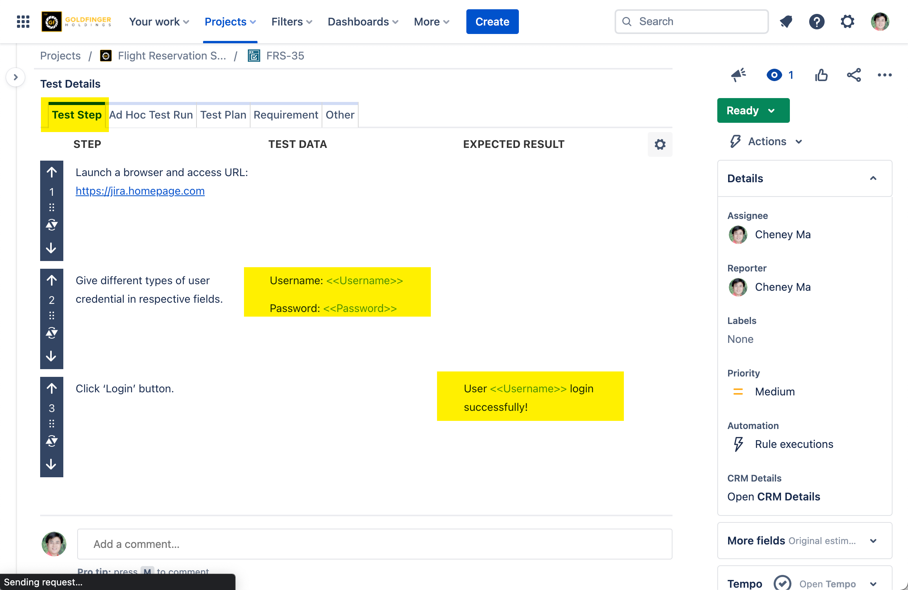Click the Create button
Image resolution: width=908 pixels, height=590 pixels.
(492, 22)
